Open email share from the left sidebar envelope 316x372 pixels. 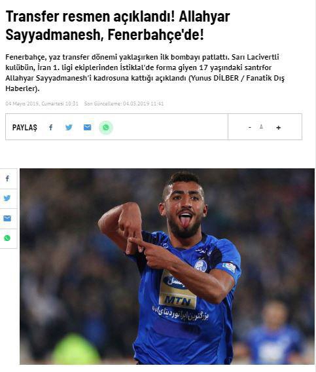pyautogui.click(x=7, y=218)
